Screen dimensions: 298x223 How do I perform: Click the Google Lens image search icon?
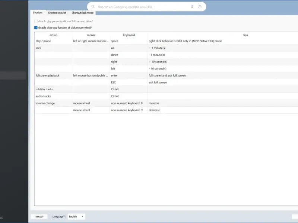click(x=200, y=7)
